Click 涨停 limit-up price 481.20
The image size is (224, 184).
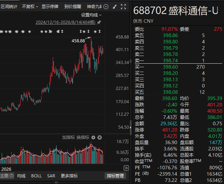click(x=169, y=130)
